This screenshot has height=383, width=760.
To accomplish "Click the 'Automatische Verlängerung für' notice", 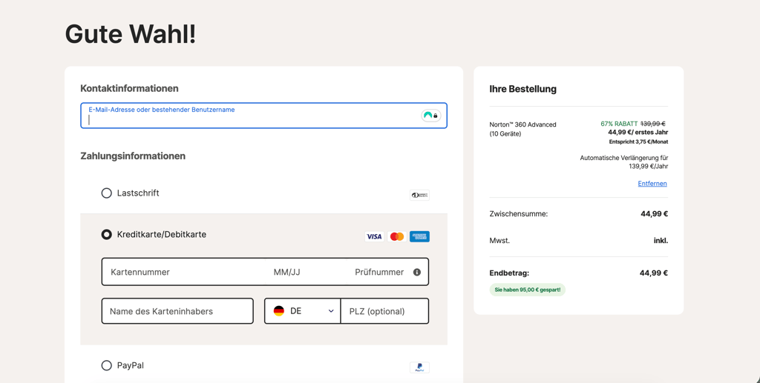I will (624, 158).
